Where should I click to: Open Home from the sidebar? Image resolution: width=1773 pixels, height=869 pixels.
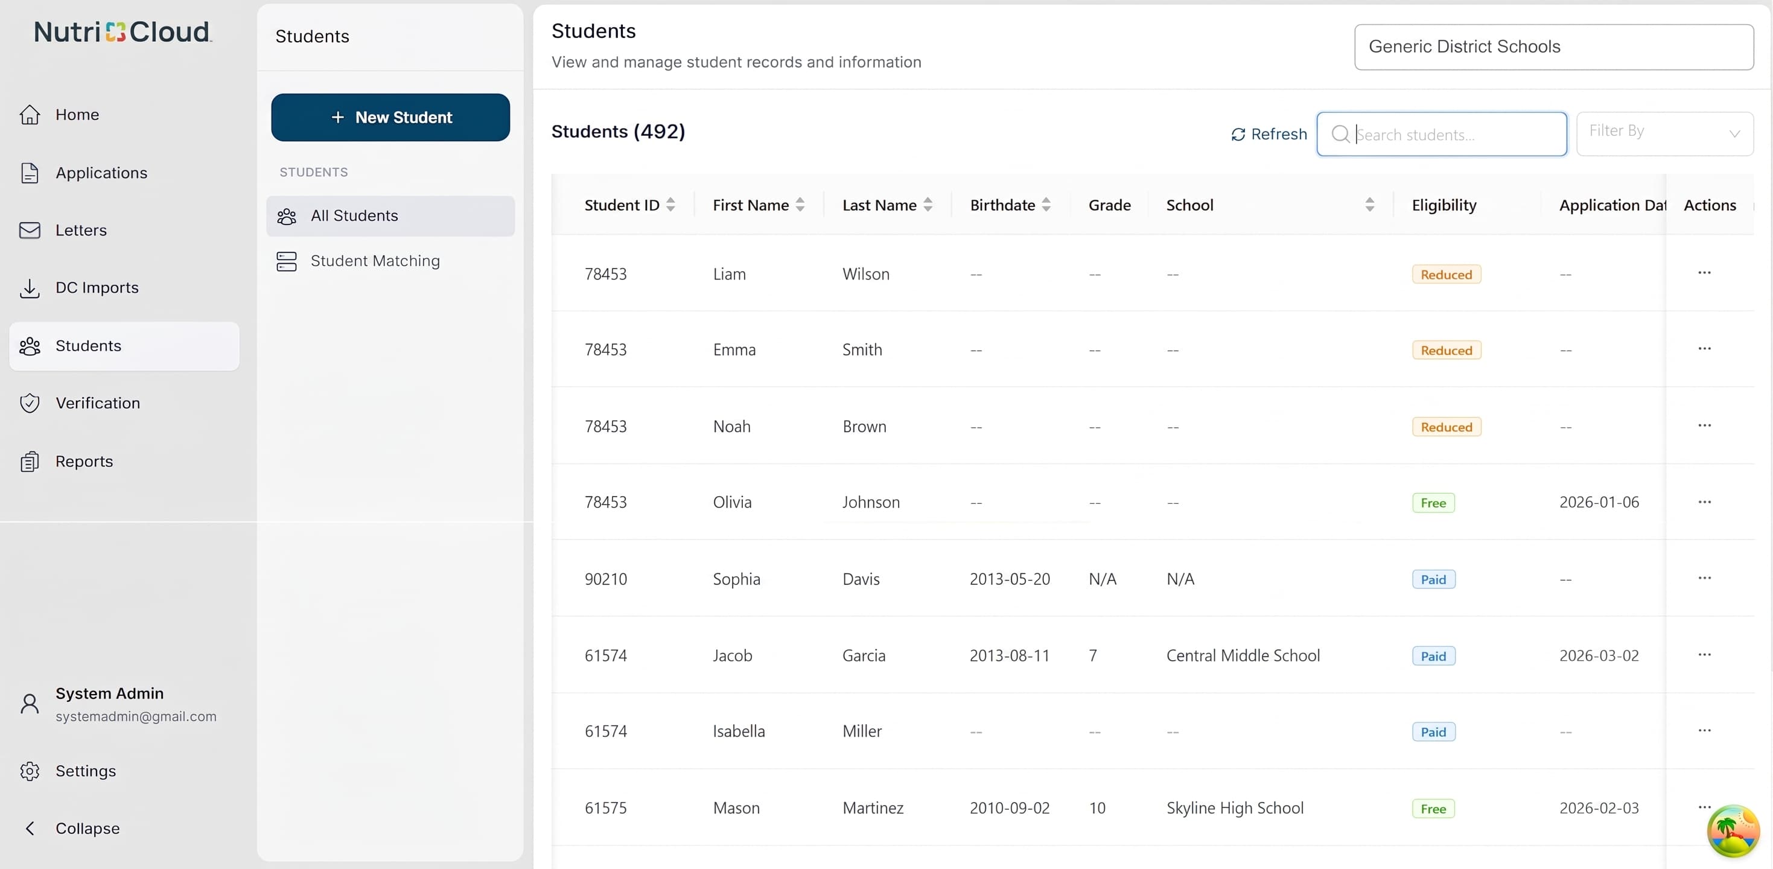tap(77, 114)
